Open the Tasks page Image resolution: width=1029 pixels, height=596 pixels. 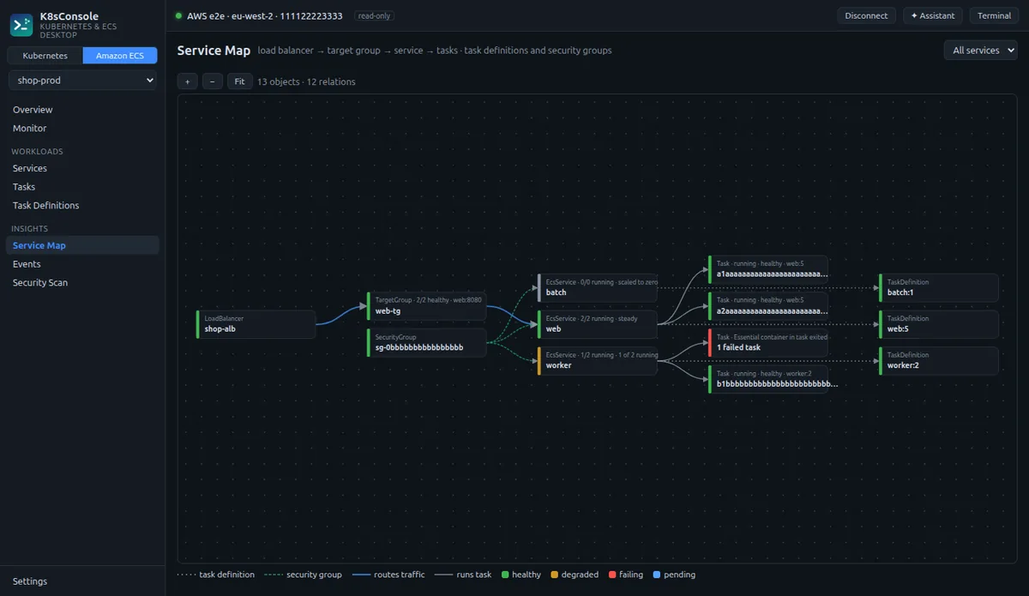pyautogui.click(x=82, y=187)
